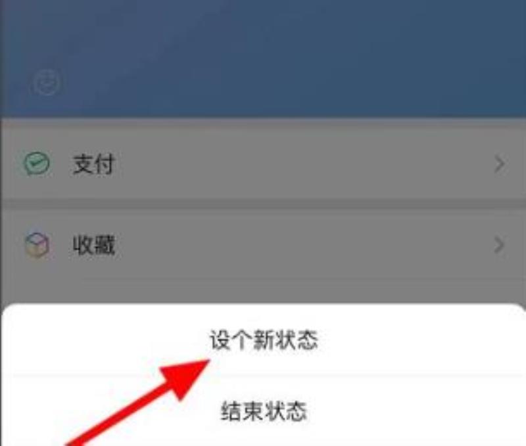The image size is (526, 446).
Task: Dismiss sheet via gray area below 收藏
Action: tap(263, 290)
